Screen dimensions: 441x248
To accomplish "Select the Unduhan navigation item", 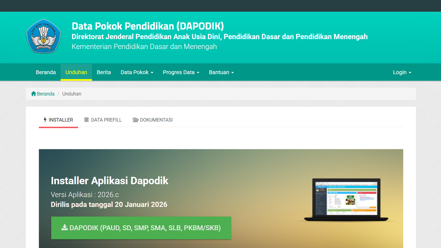I will point(76,72).
